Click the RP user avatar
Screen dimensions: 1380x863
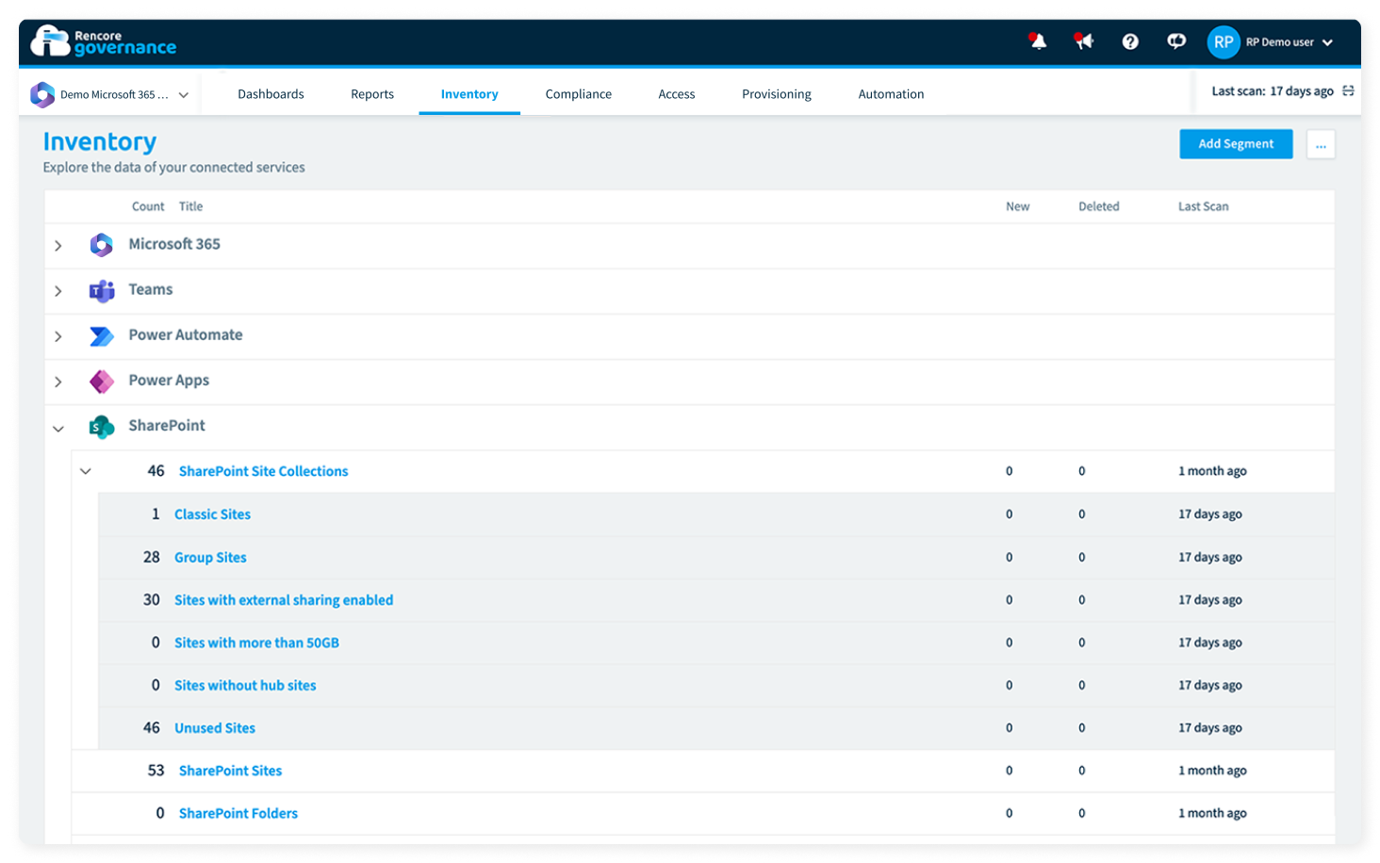pyautogui.click(x=1224, y=41)
